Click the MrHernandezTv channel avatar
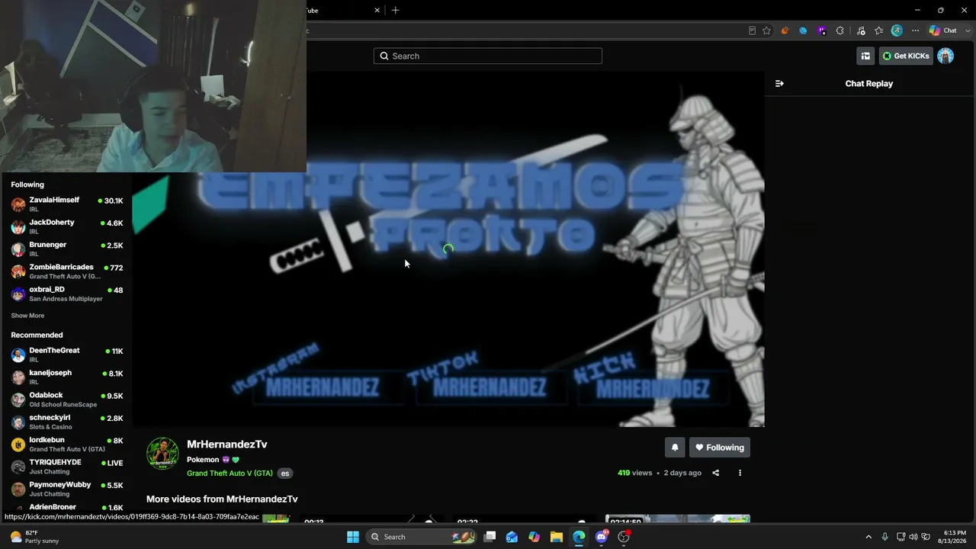The width and height of the screenshot is (976, 549). (162, 454)
